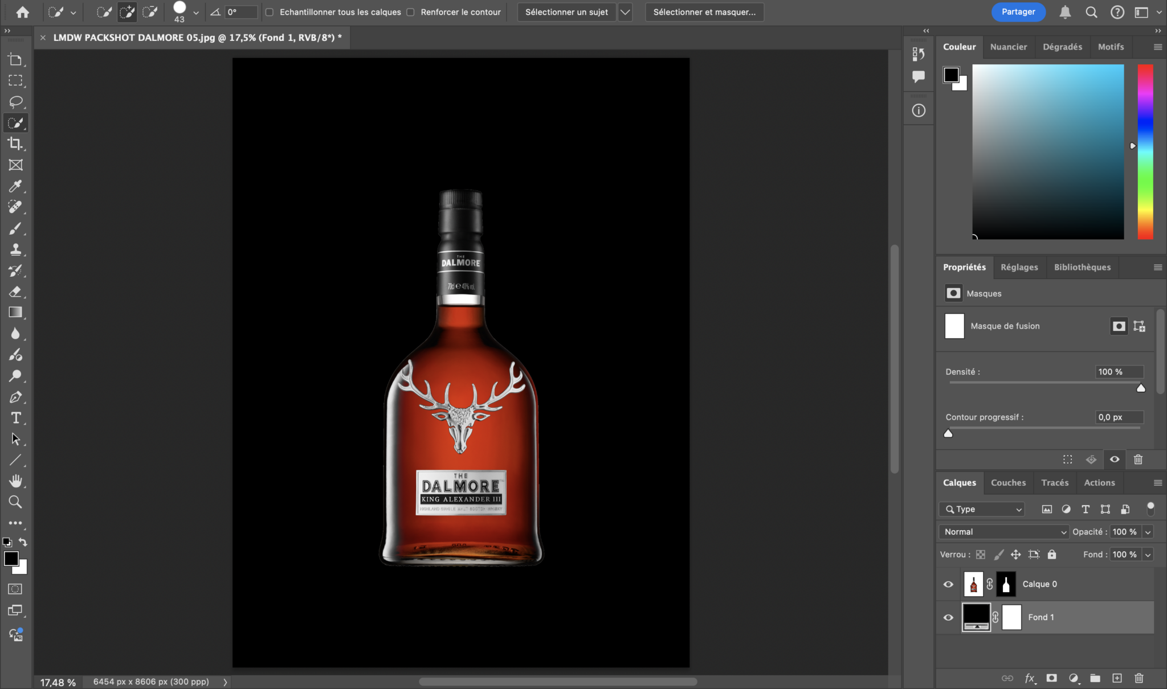Add layer mask in Calques panel

pos(1051,678)
